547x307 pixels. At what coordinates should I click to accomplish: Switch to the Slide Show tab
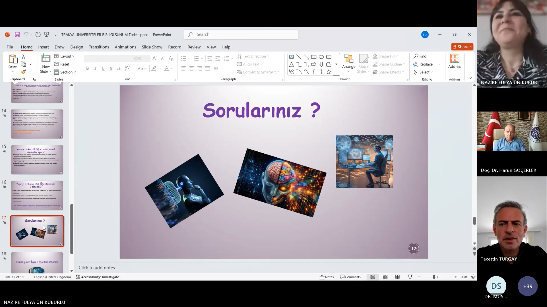pos(152,47)
